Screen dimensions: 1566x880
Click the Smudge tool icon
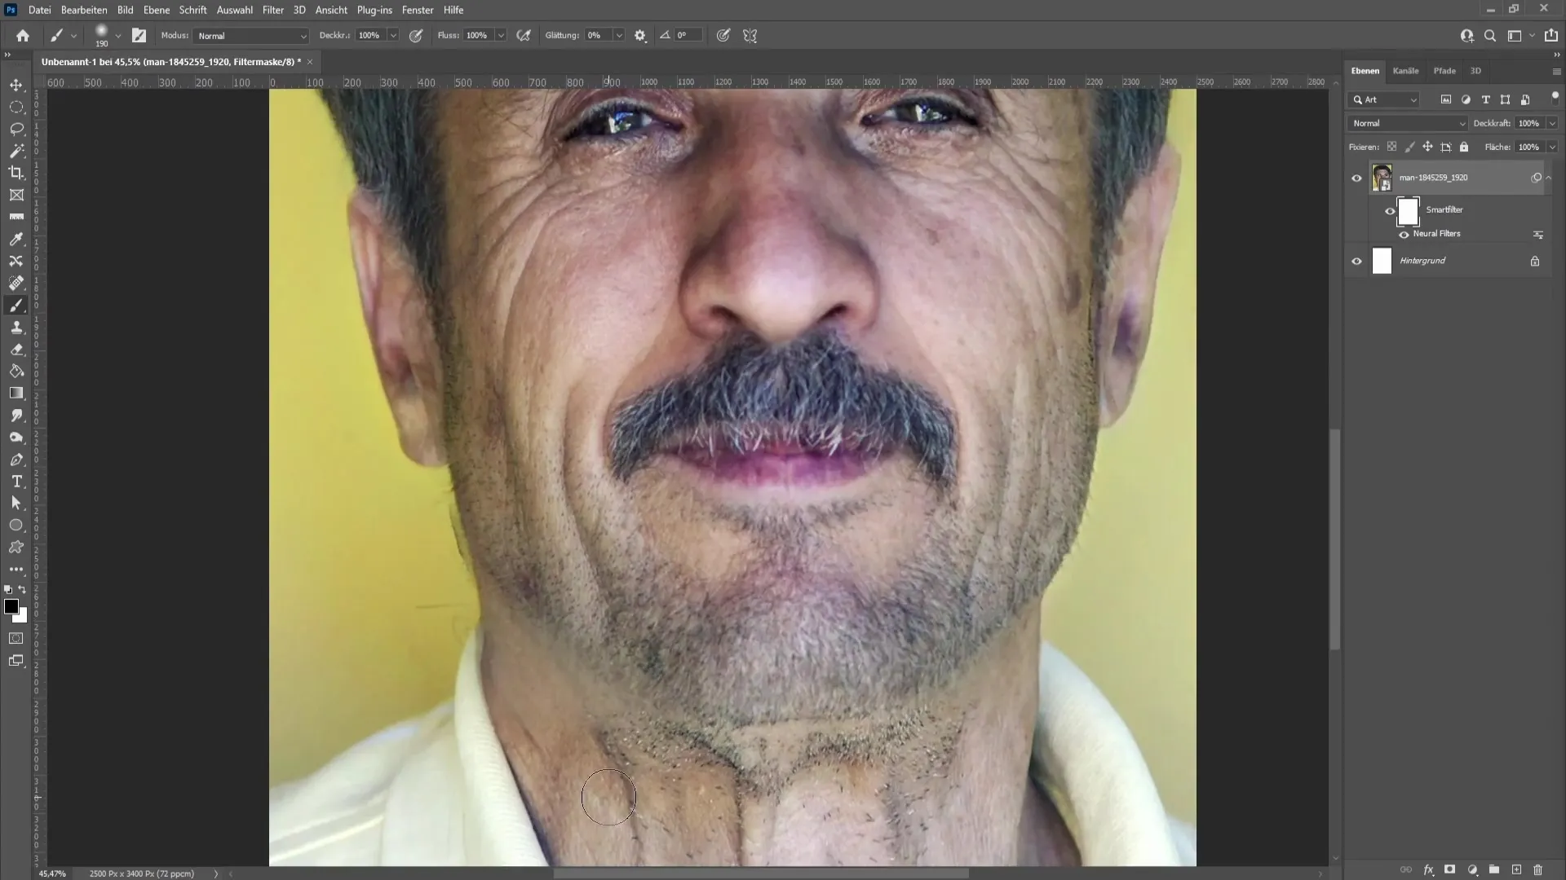(x=16, y=417)
